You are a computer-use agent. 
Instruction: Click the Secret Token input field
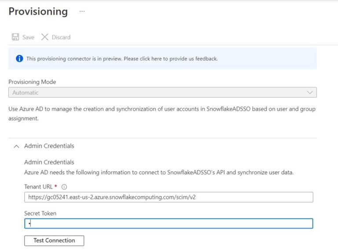coord(169,224)
